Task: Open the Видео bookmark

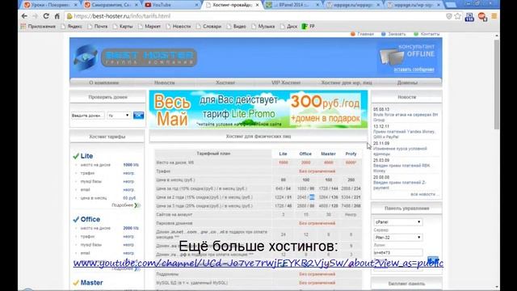Action: click(237, 26)
